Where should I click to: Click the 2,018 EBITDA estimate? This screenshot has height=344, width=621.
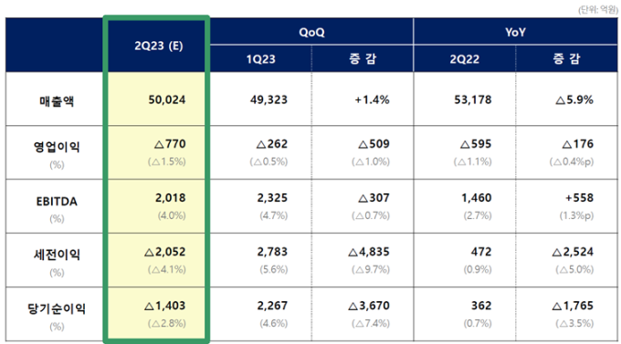pyautogui.click(x=170, y=198)
